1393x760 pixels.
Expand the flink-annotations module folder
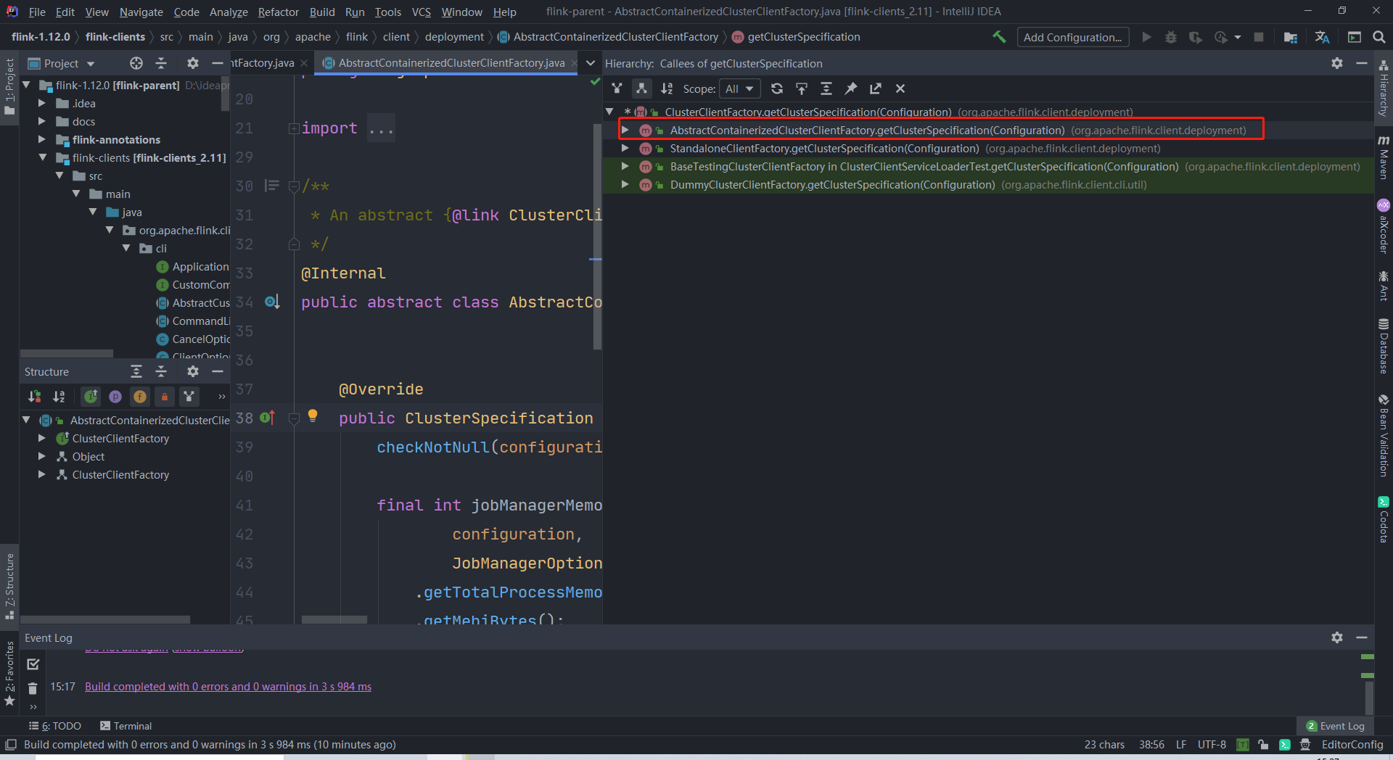click(x=42, y=139)
